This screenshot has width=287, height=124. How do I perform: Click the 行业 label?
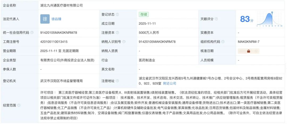pos(105,60)
